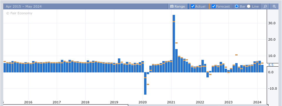Screen dimensions: 282x106
Task: Click the zoom in magnifier icon
Action: tap(265, 6)
